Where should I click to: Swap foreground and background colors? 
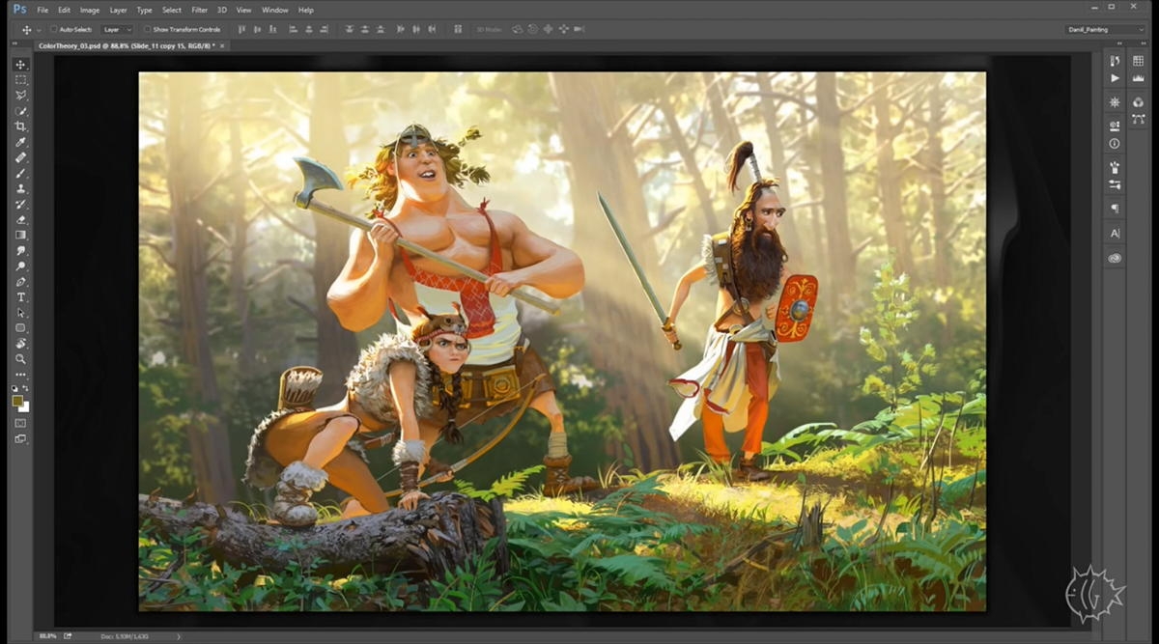click(26, 390)
